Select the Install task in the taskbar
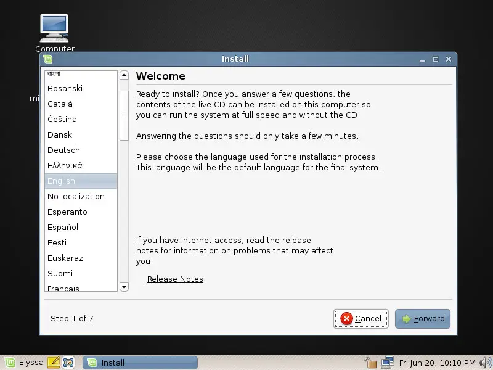This screenshot has width=493, height=370. (141, 363)
